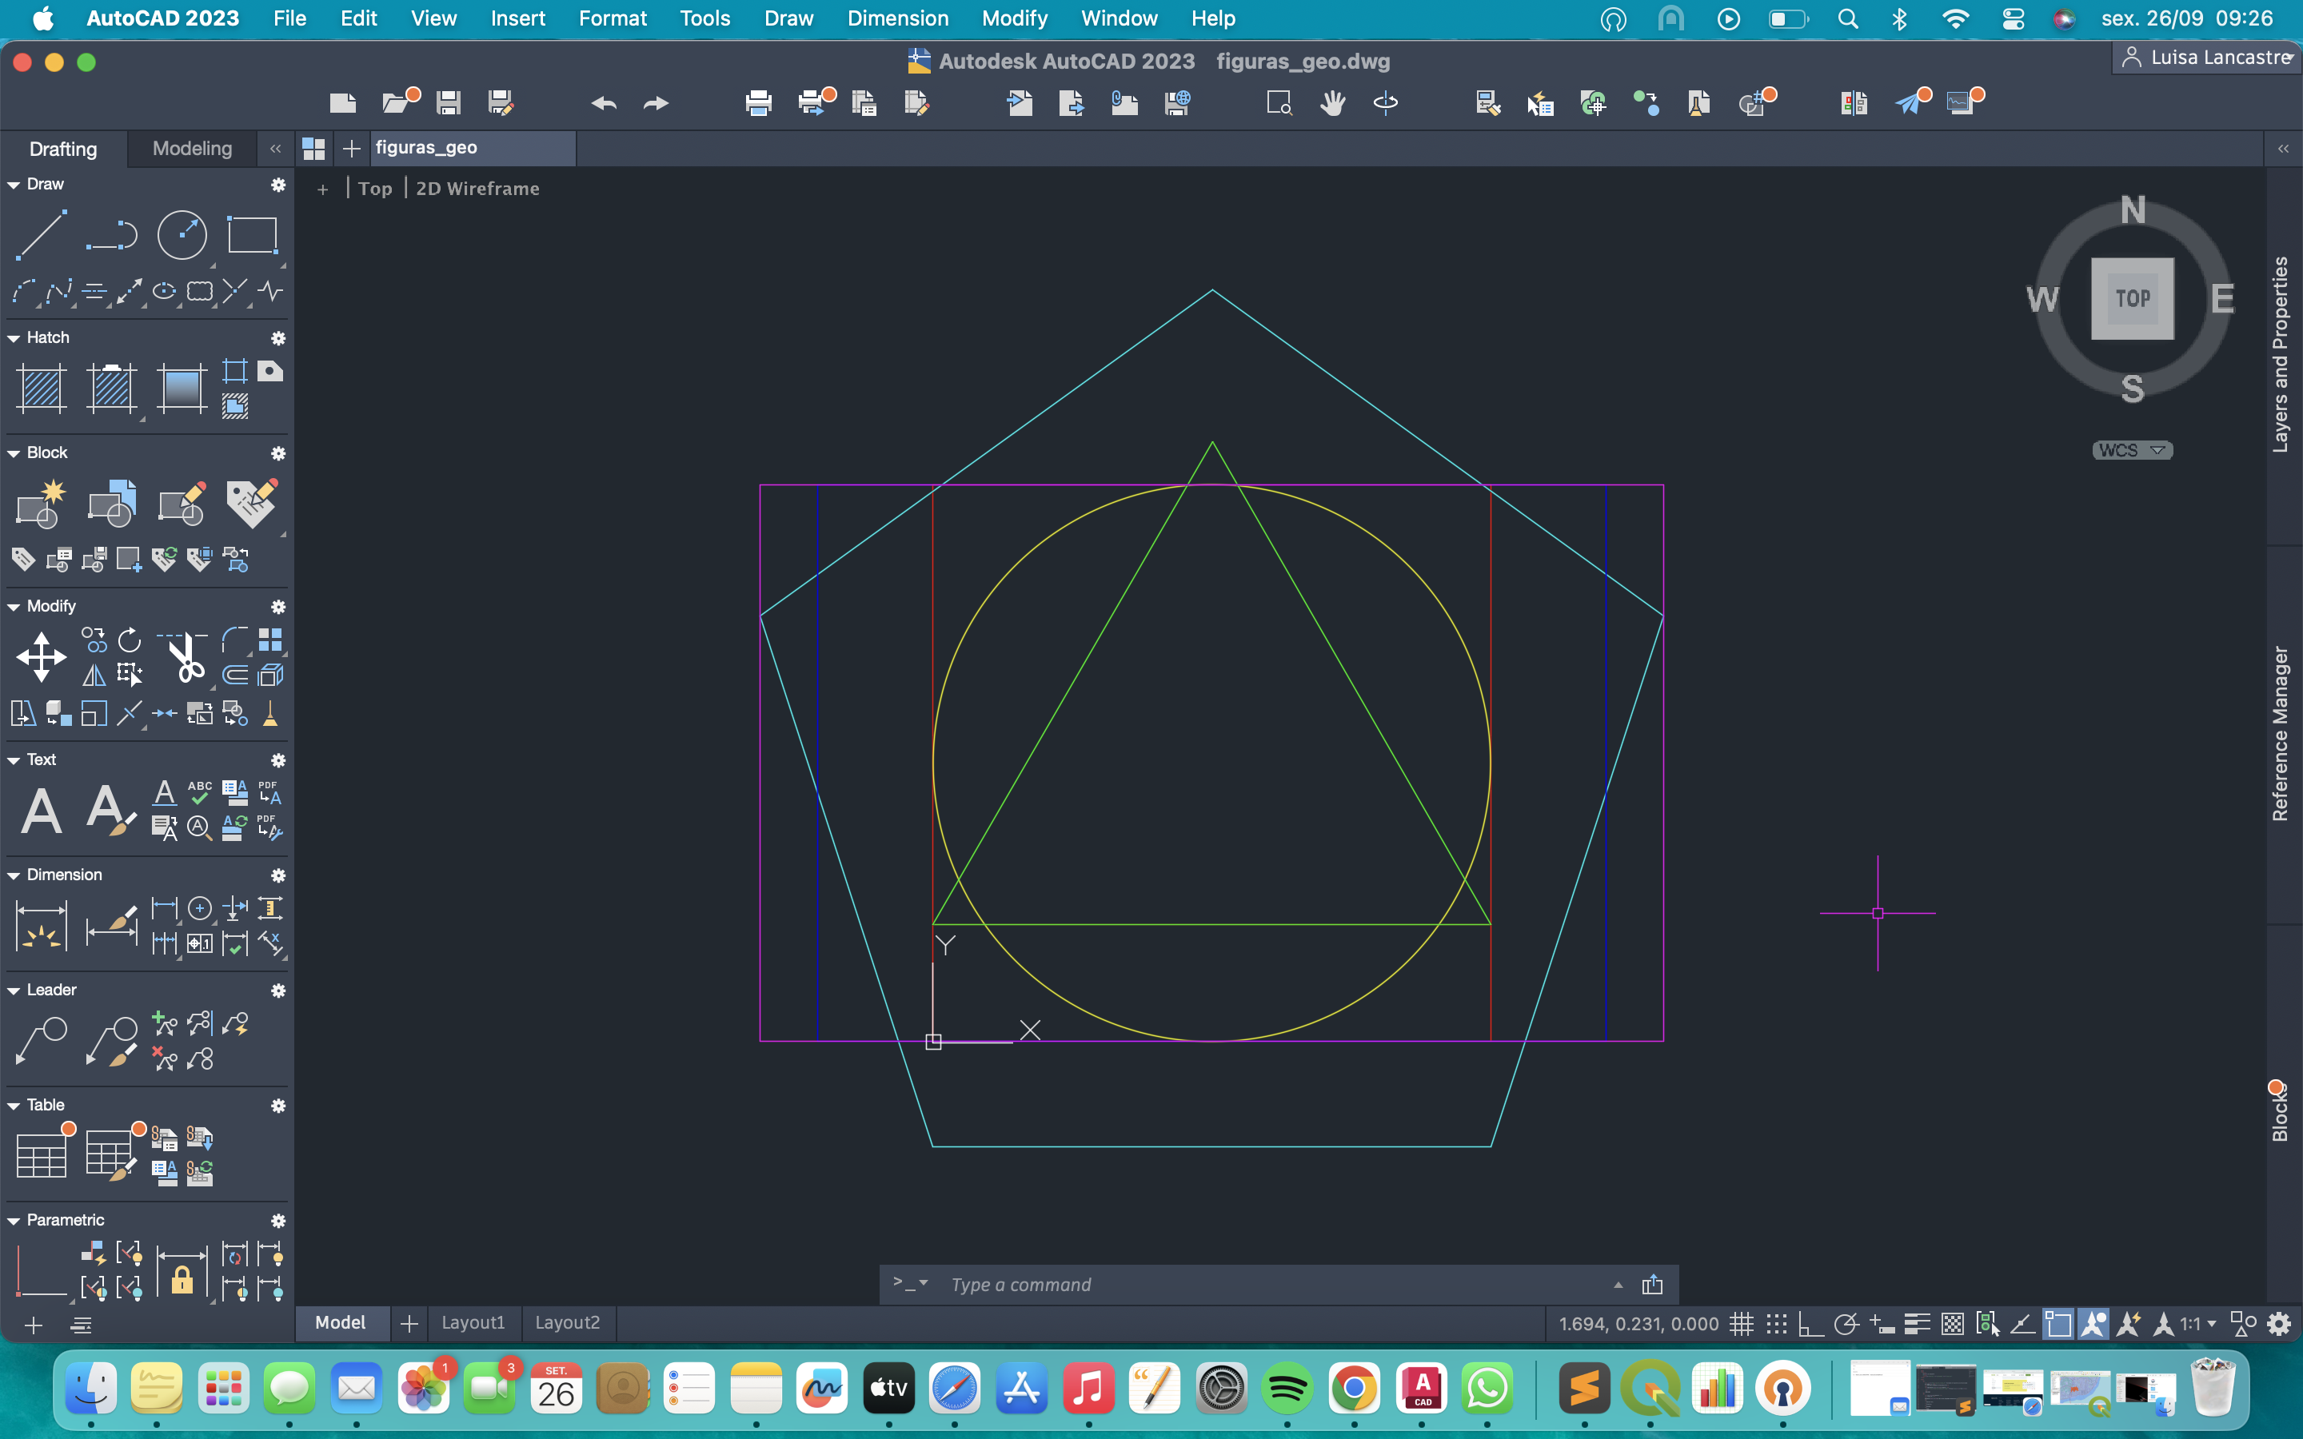Click the Move tool in Modify panel
This screenshot has width=2303, height=1439.
[x=41, y=656]
